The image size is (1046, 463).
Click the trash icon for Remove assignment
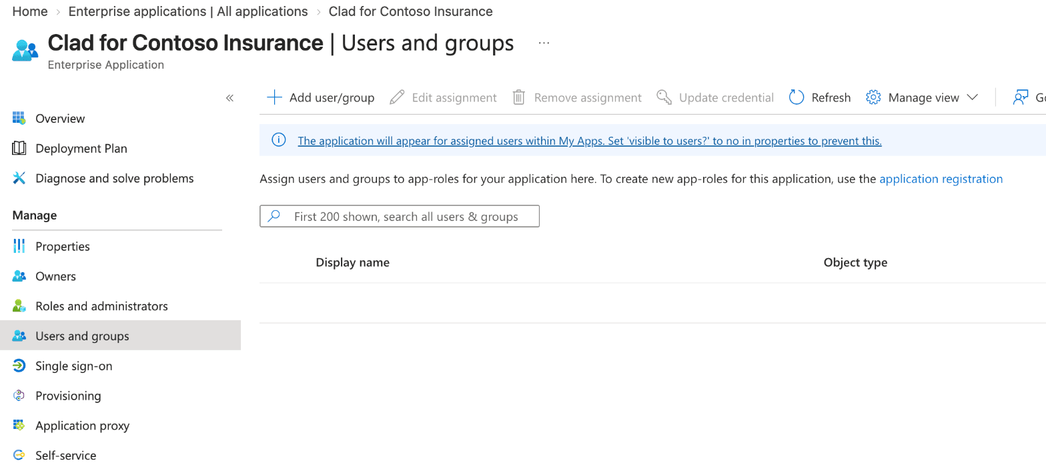tap(519, 97)
